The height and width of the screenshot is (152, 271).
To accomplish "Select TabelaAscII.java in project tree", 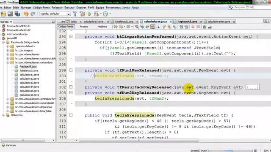I will pyautogui.click(x=29, y=71).
